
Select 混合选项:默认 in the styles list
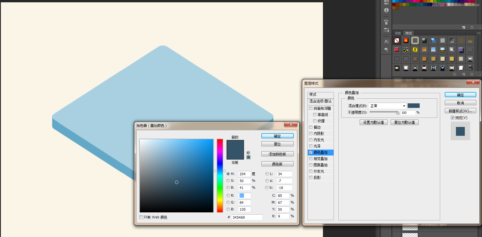(320, 101)
